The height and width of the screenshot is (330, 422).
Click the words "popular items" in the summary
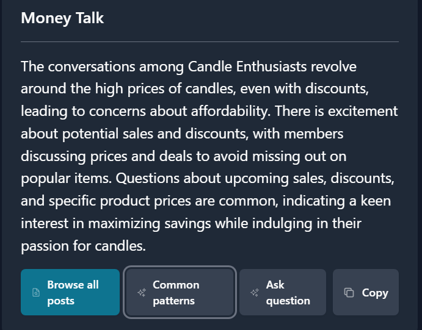(x=66, y=179)
